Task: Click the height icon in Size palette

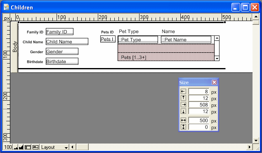Action: tap(183, 127)
